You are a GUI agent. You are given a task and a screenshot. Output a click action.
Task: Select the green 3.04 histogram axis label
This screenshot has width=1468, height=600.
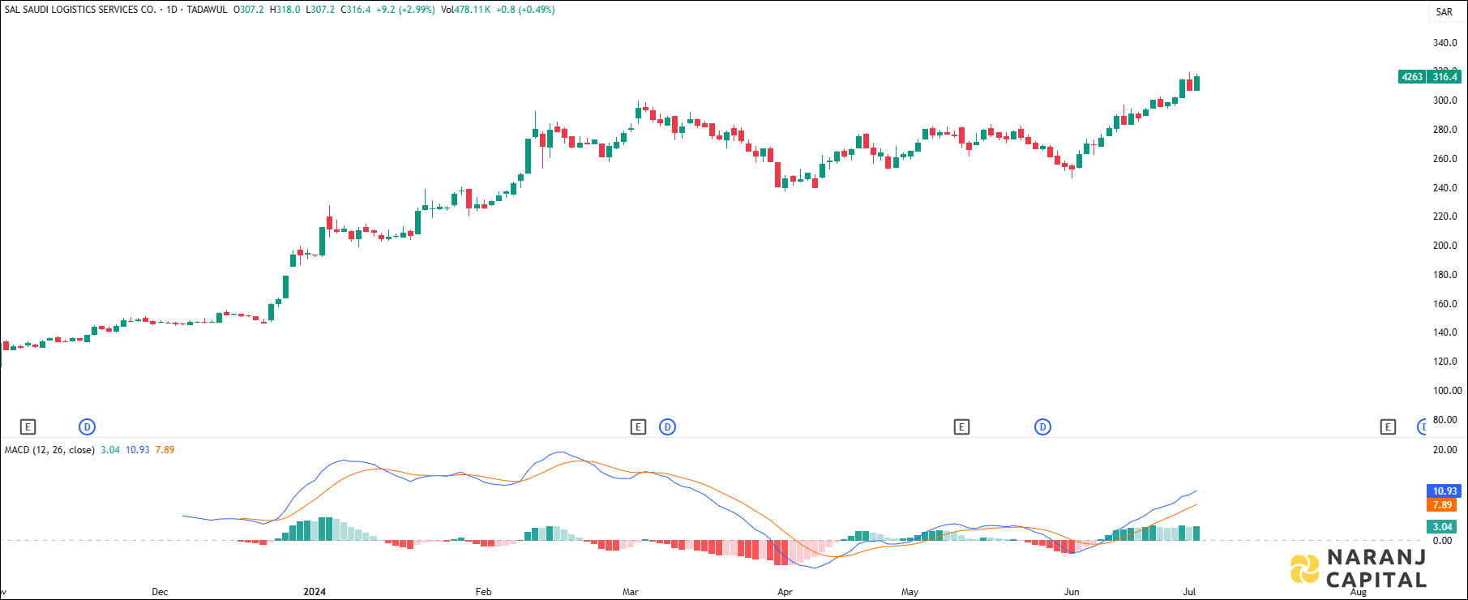(x=1444, y=527)
